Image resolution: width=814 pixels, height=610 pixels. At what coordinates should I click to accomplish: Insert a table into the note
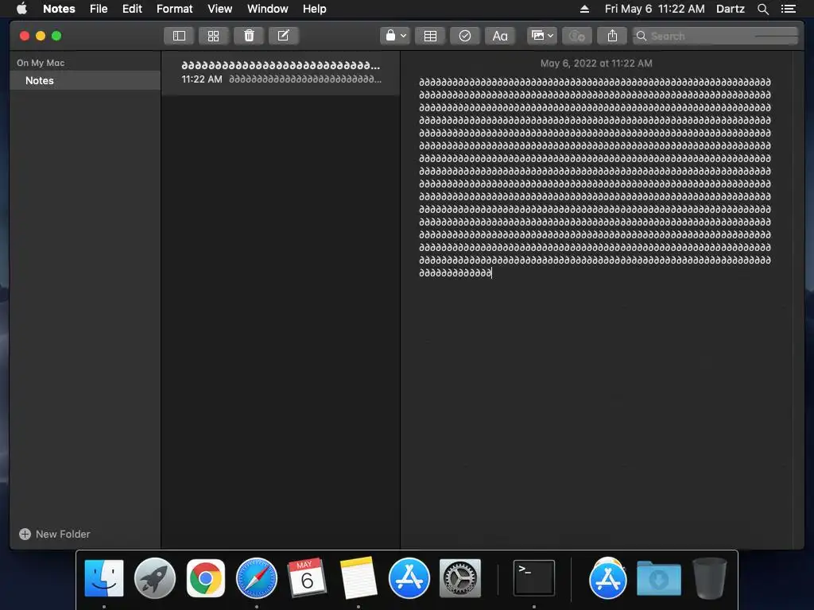pos(430,36)
